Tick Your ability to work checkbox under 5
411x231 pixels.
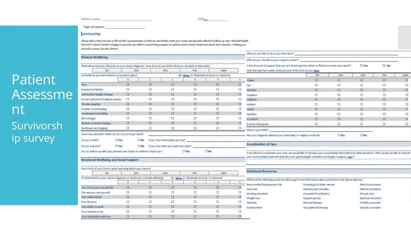[240, 206]
